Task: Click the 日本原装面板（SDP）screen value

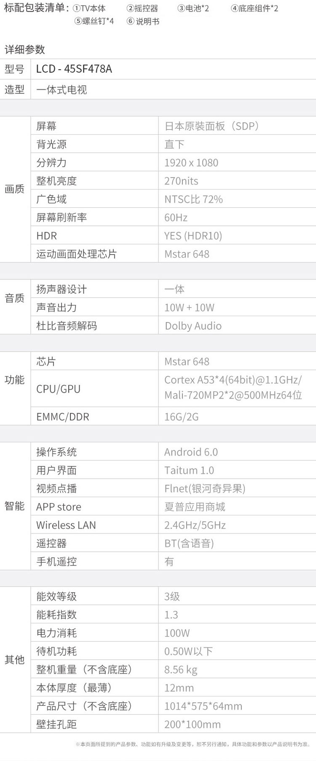Action: 212,126
